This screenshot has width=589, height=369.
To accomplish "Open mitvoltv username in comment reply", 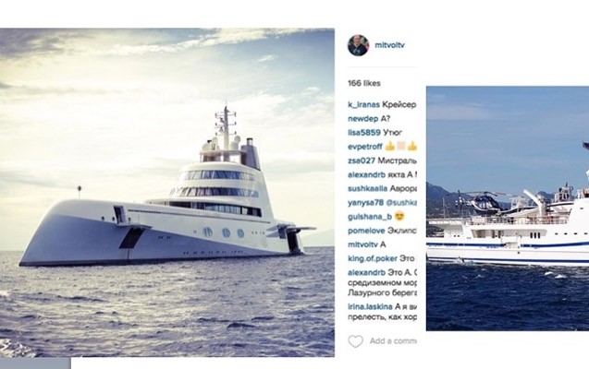I will 363,244.
